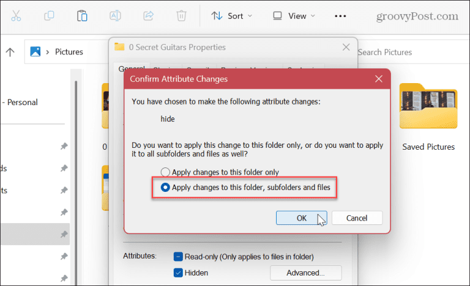Viewport: 470px width, 286px height.
Task: Expand the Sort dropdown menu
Action: [229, 16]
